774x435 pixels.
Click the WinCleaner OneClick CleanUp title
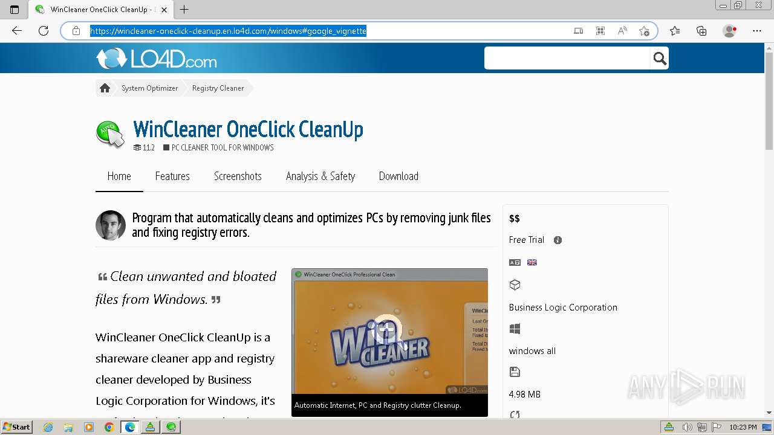(x=248, y=129)
